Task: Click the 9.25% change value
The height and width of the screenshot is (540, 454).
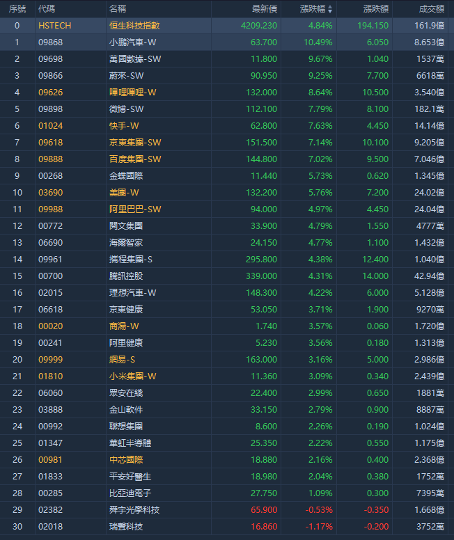Action: pos(320,76)
